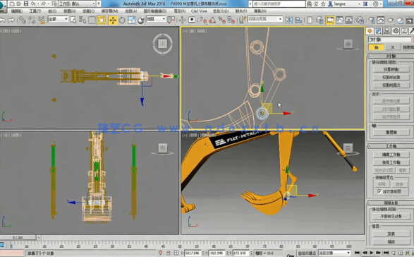
Task: Toggle the Spinner Snap button
Action: click(x=231, y=20)
